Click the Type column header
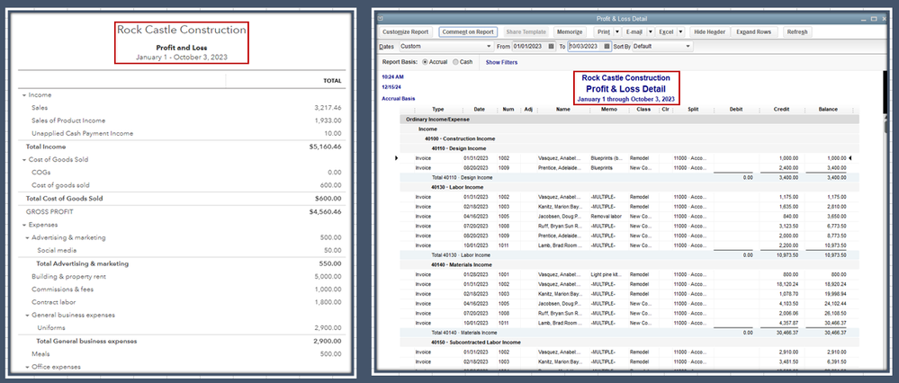 (x=438, y=110)
